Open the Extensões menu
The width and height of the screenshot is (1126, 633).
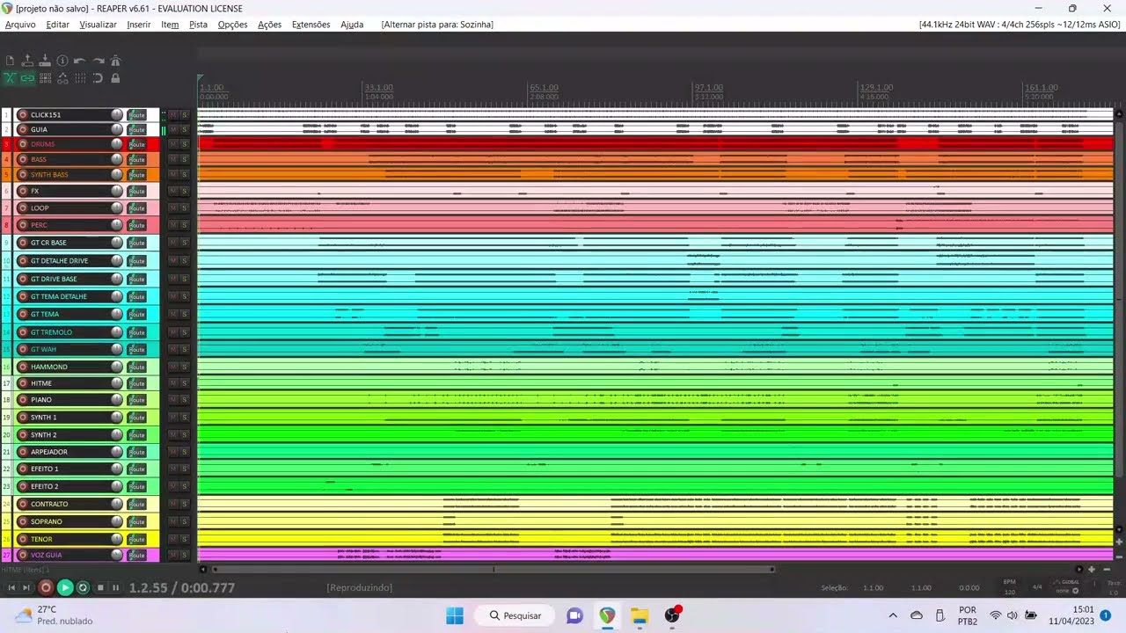(311, 25)
